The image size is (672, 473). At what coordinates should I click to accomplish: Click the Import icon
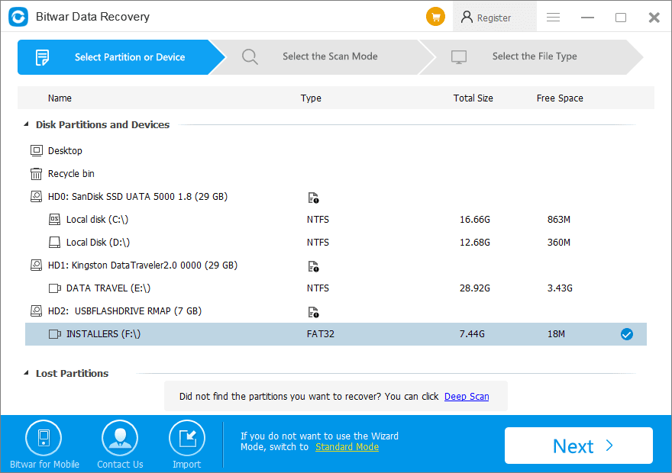coord(187,438)
